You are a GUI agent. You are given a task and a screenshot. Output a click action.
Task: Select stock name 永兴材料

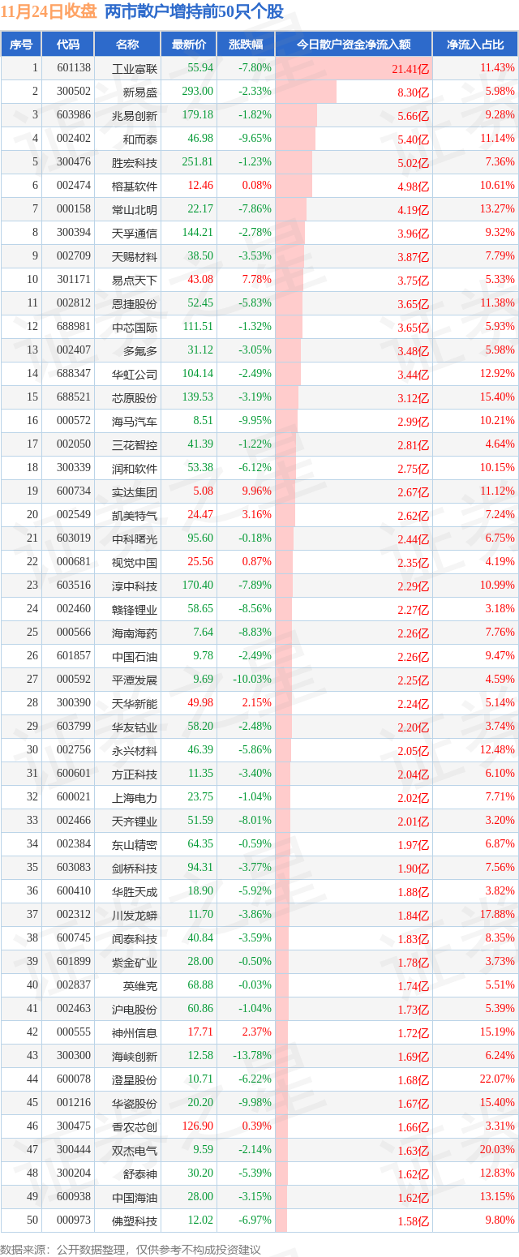[x=135, y=750]
